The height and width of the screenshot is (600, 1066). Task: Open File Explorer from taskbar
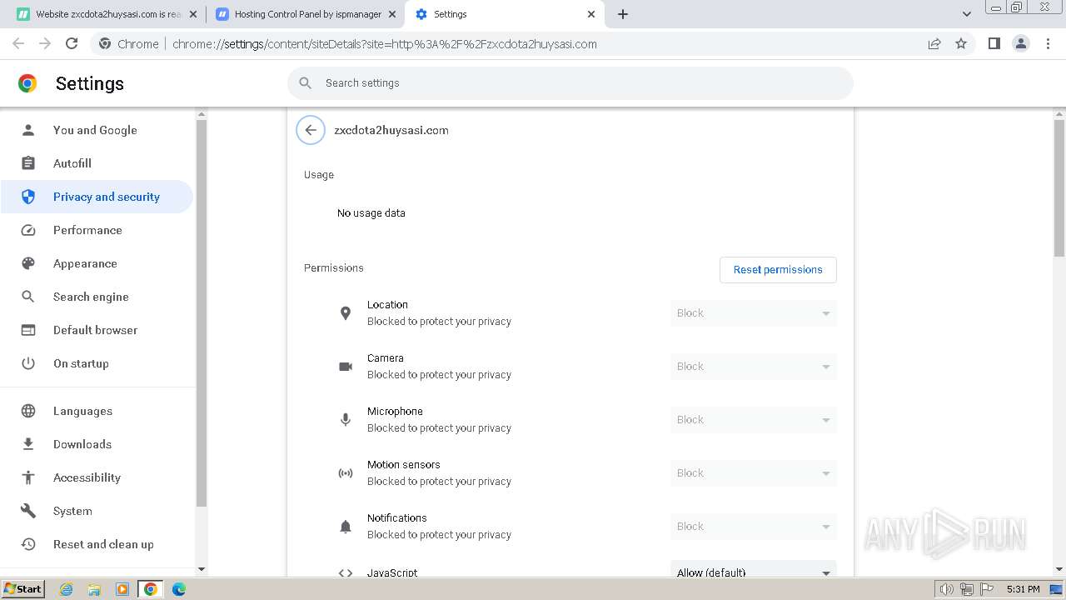tap(94, 589)
